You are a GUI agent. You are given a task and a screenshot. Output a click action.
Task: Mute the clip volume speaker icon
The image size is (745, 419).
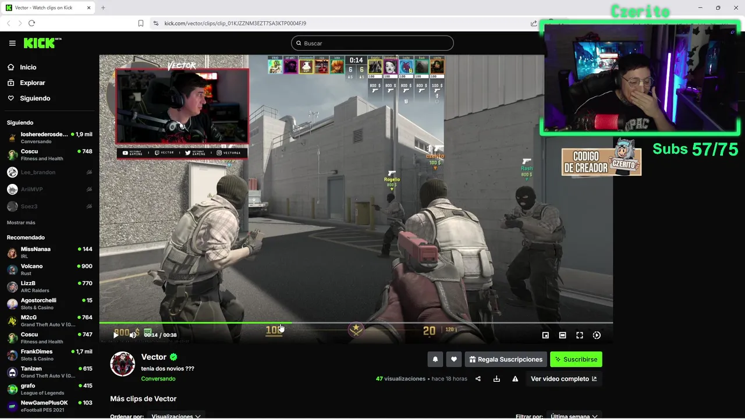click(x=133, y=335)
